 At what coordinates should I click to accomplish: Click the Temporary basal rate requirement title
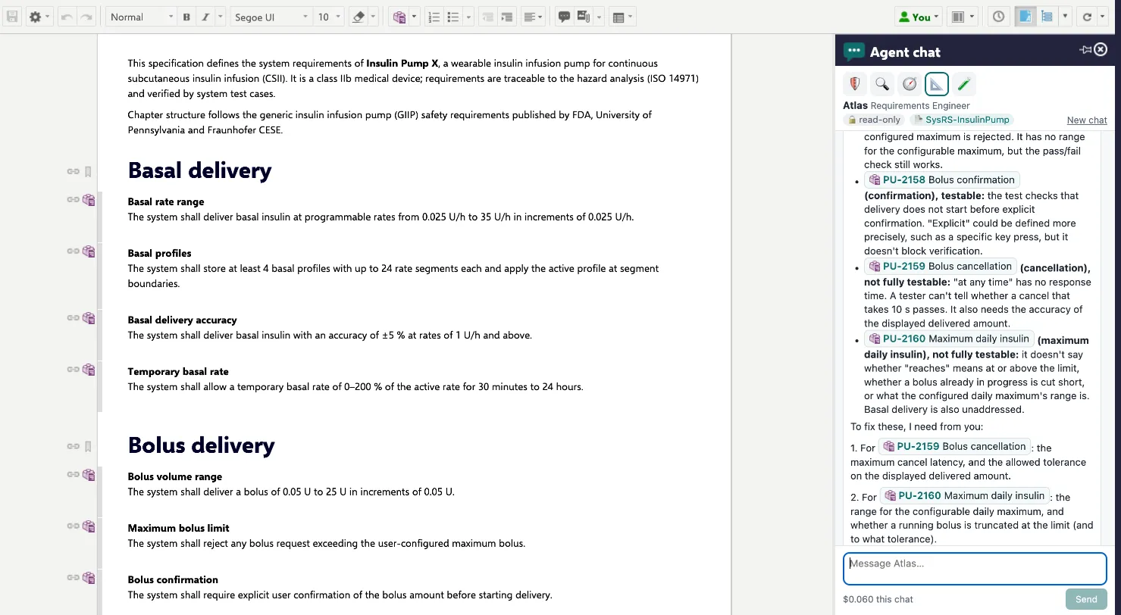(x=178, y=371)
